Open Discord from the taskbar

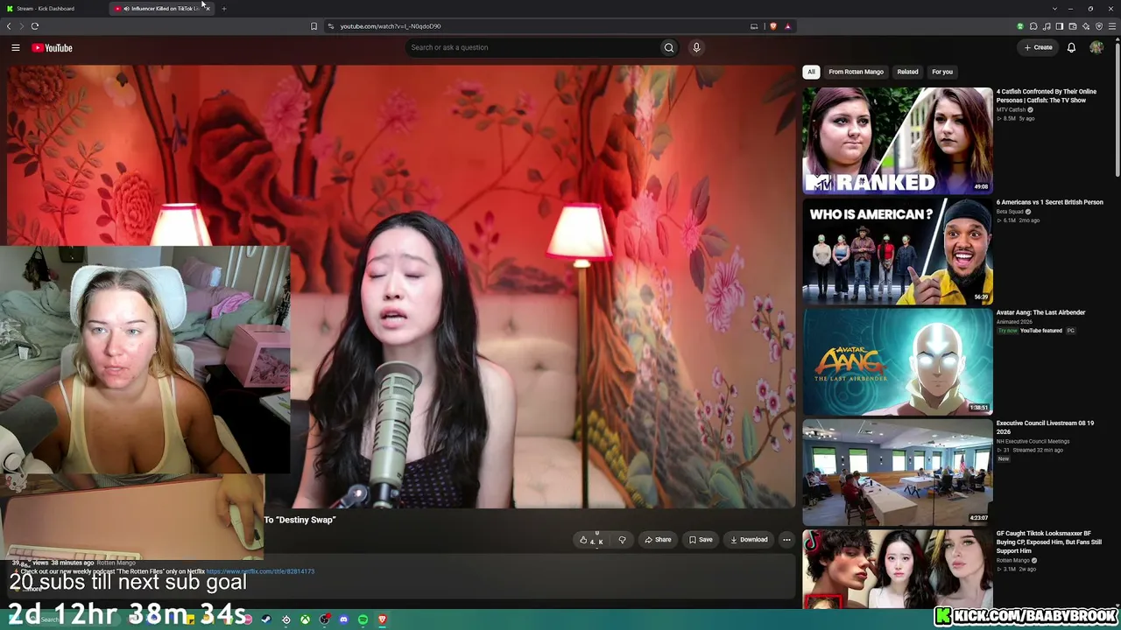[343, 619]
